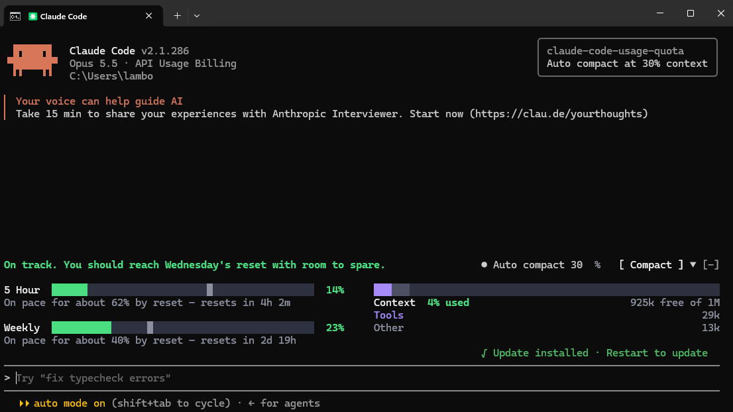Open the new tab profile dropdown
Screen dimensions: 733x412
(197, 16)
